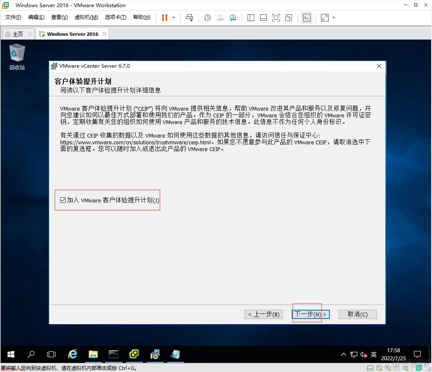Click the send Ctrl+Alt+Del icon
Viewport: 432px width, 372px height.
point(189,18)
